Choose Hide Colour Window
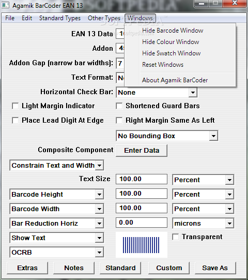Viewport: 248px width, 280px height. pyautogui.click(x=171, y=42)
